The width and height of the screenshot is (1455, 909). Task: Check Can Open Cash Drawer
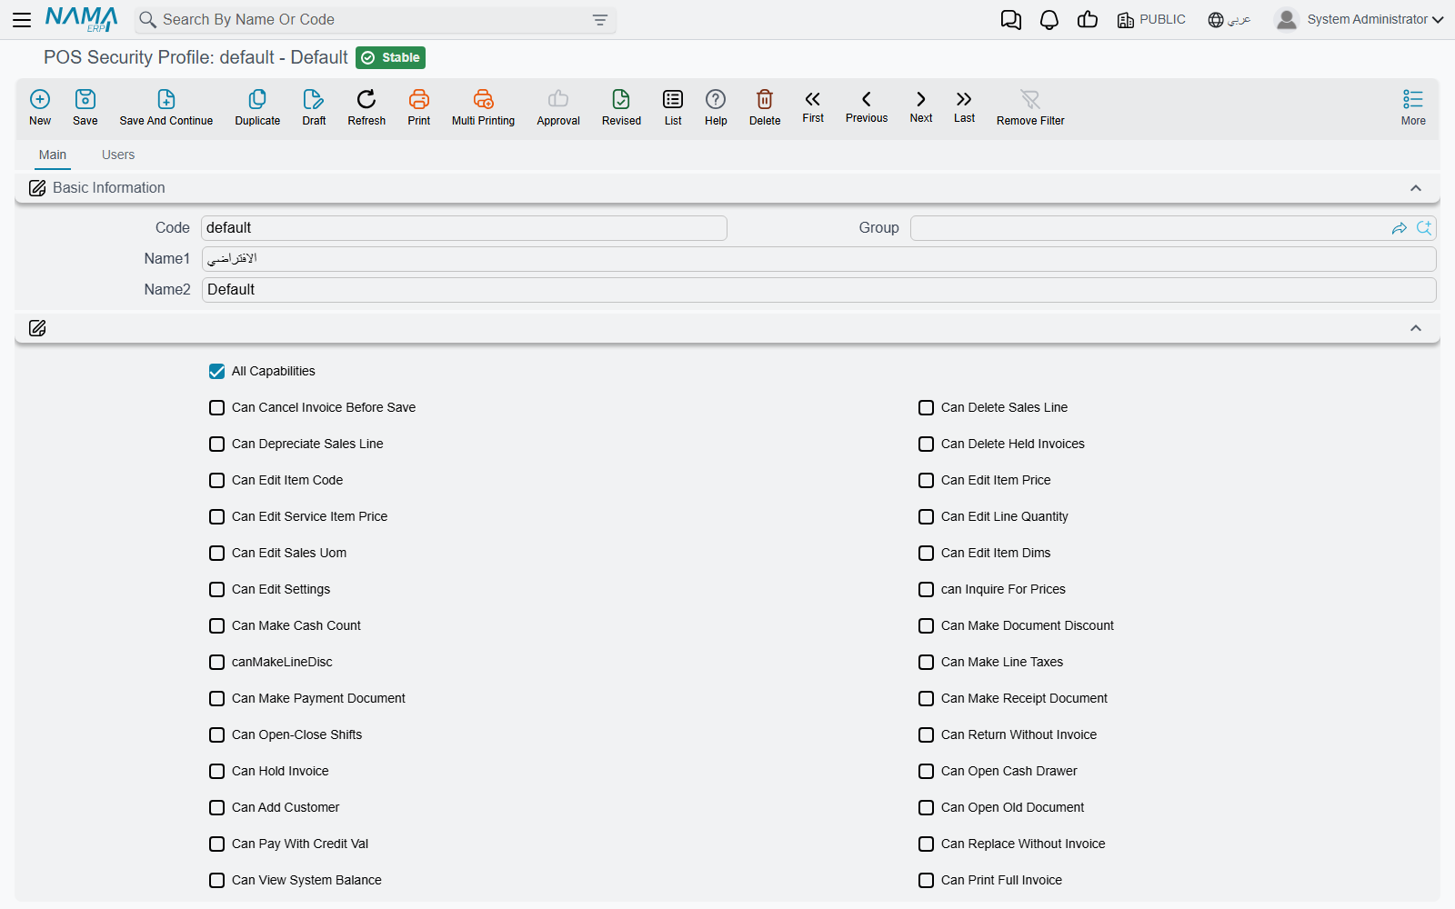coord(926,771)
